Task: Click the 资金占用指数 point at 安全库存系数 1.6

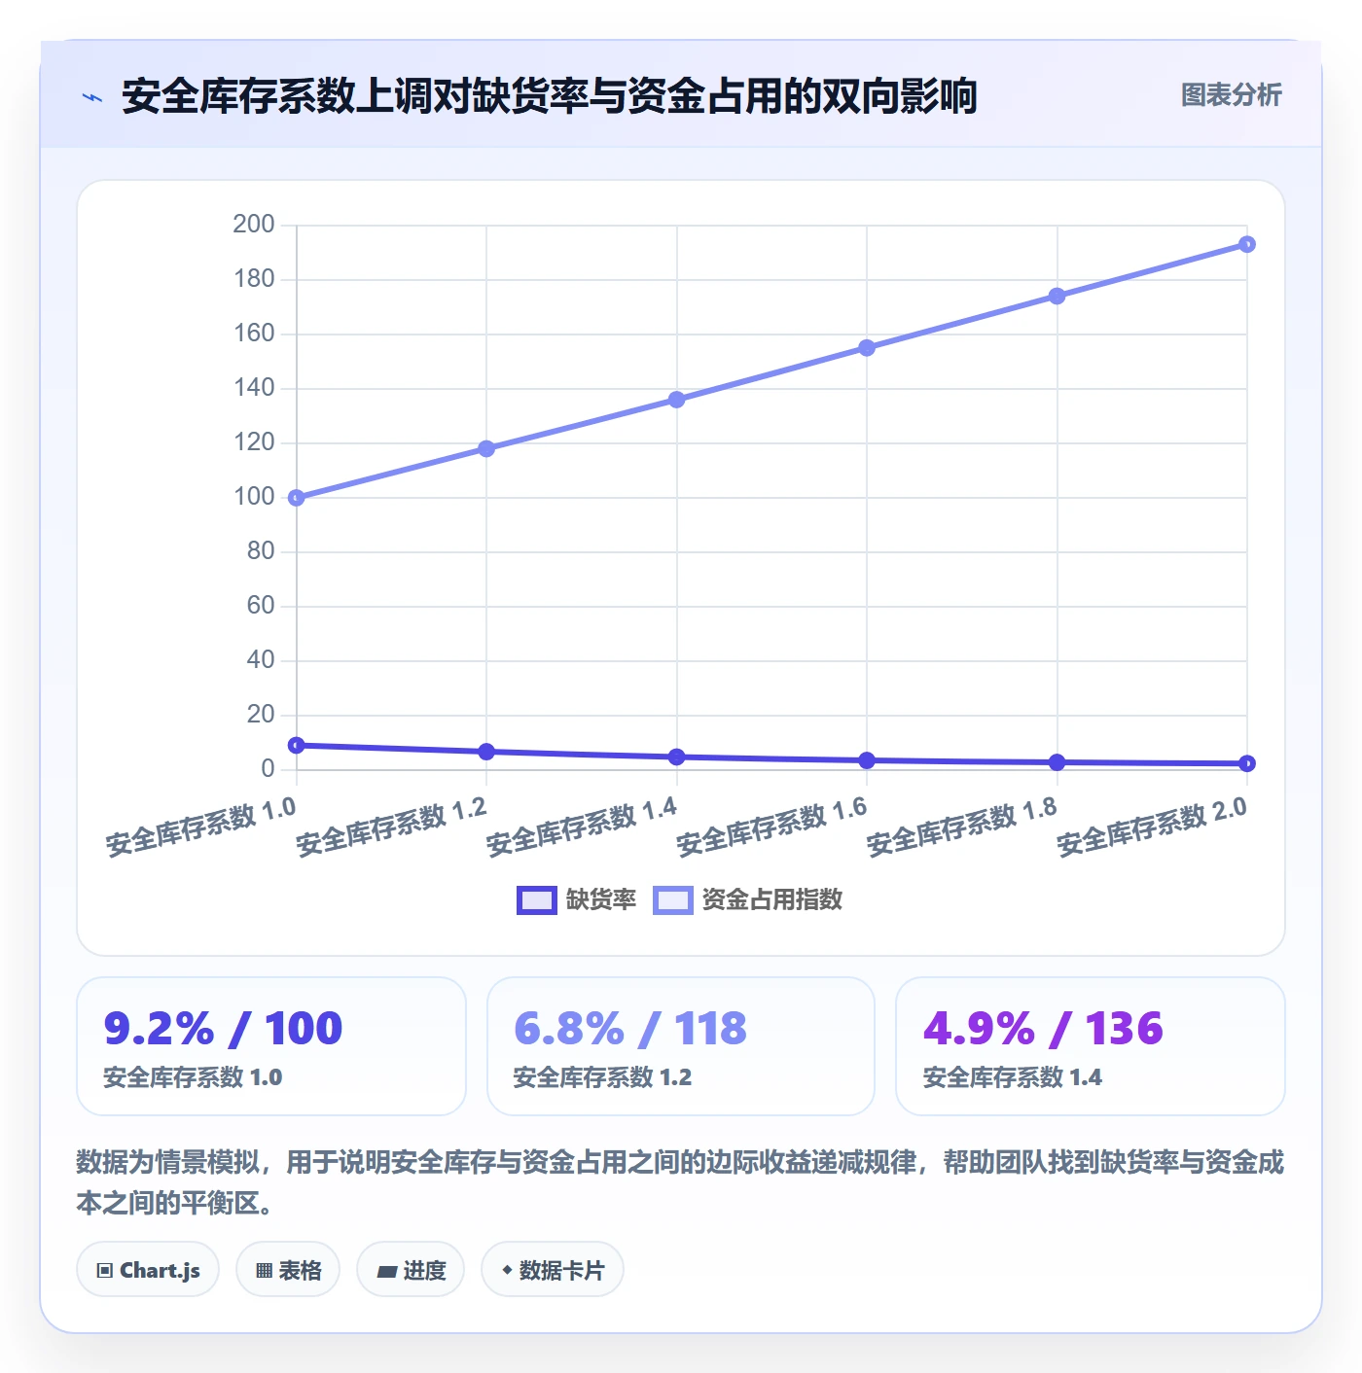Action: (x=867, y=348)
